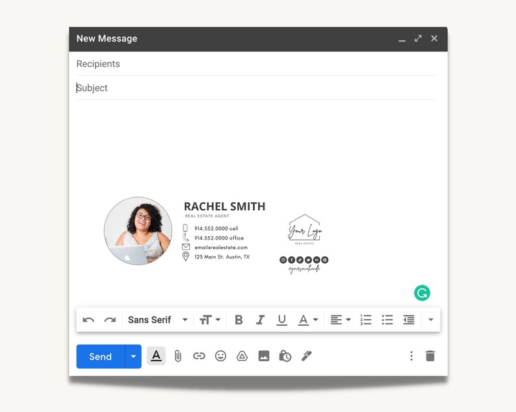Click the emailerealestate.com address
The image size is (516, 412).
221,247
